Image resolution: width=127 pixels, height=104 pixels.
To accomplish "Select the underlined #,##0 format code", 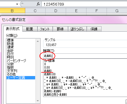I will click(x=48, y=71).
